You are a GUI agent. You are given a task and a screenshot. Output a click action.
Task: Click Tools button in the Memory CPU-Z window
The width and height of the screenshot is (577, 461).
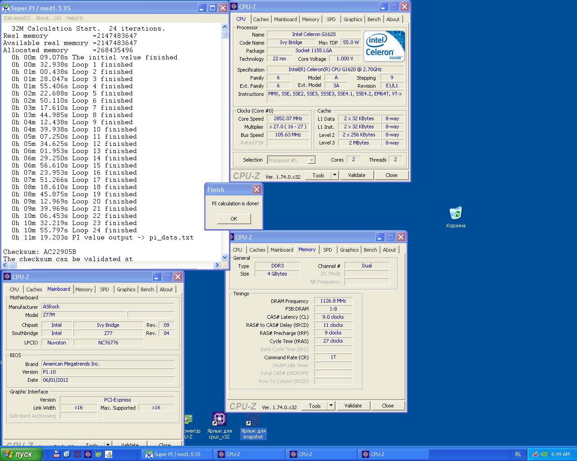(315, 406)
